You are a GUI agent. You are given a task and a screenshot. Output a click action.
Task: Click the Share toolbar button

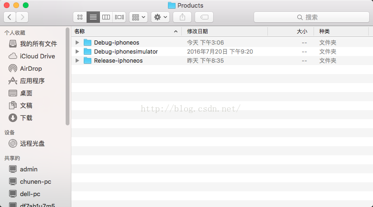(x=182, y=17)
